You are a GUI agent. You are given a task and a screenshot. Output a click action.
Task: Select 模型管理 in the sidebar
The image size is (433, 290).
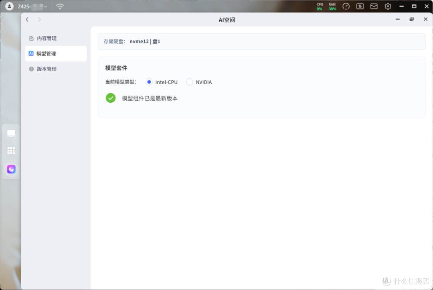coord(56,54)
